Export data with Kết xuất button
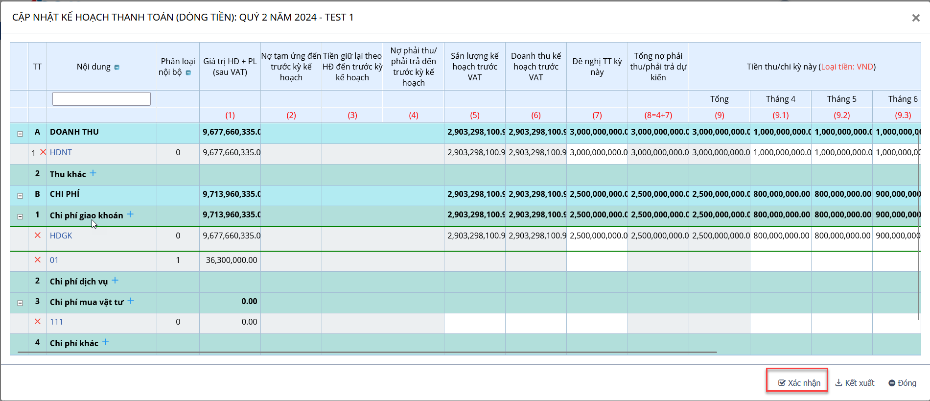 point(855,383)
